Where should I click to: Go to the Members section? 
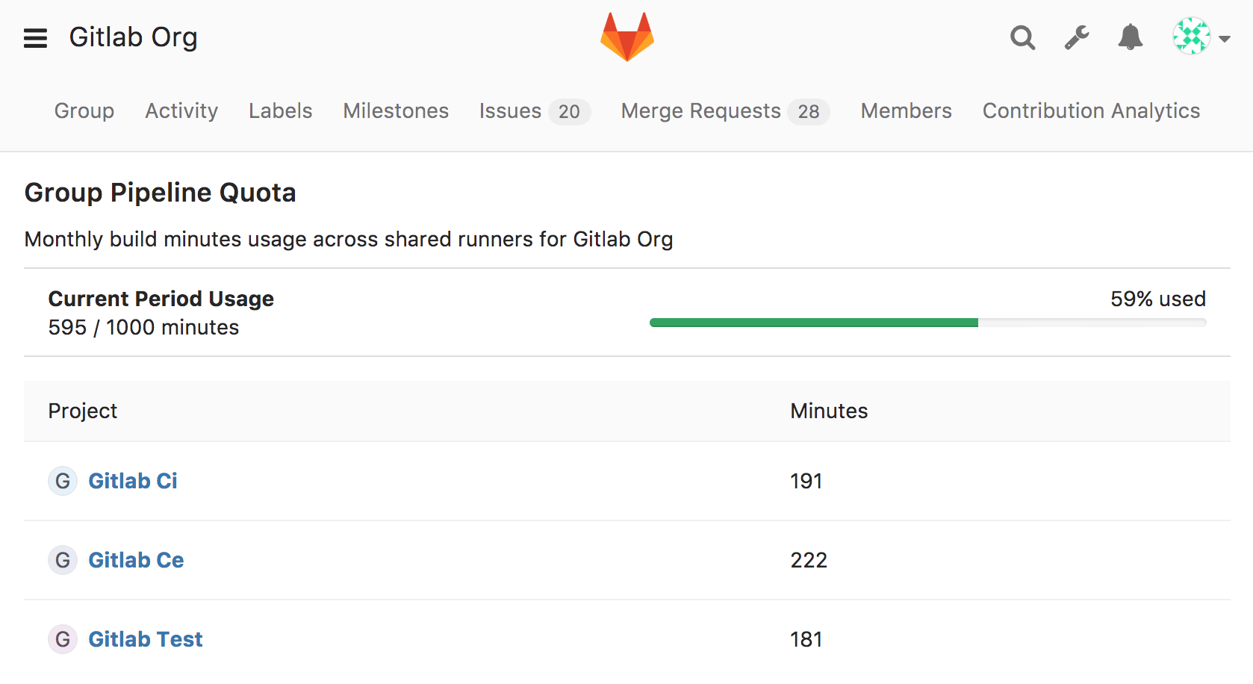pos(906,111)
